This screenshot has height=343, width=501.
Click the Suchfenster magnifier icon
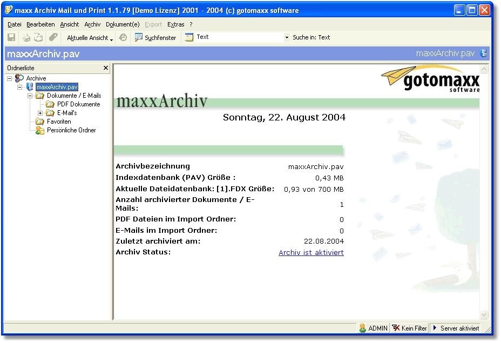pyautogui.click(x=138, y=37)
